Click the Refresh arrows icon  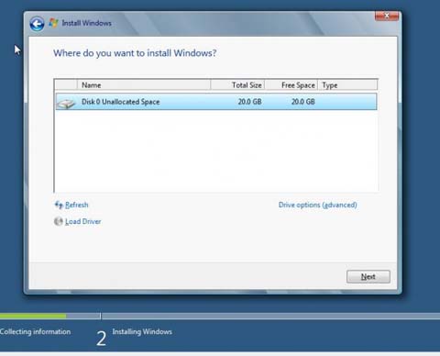point(59,205)
